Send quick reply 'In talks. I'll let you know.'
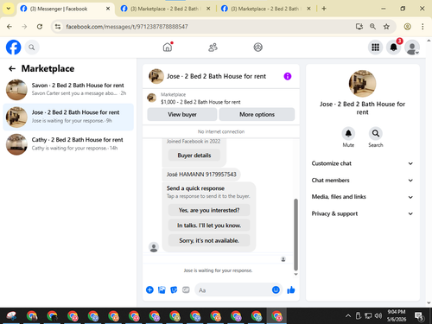The image size is (432, 324). click(209, 226)
